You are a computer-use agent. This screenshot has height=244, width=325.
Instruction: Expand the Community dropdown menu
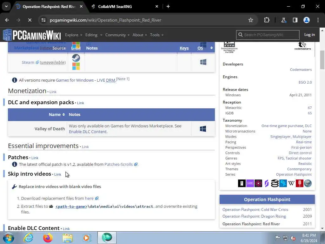click(117, 35)
